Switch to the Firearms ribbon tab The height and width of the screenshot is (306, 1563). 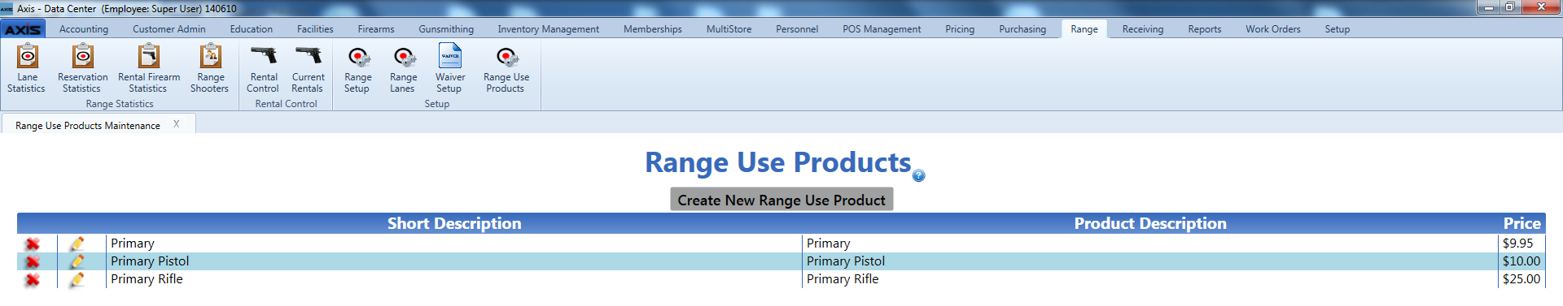point(376,29)
